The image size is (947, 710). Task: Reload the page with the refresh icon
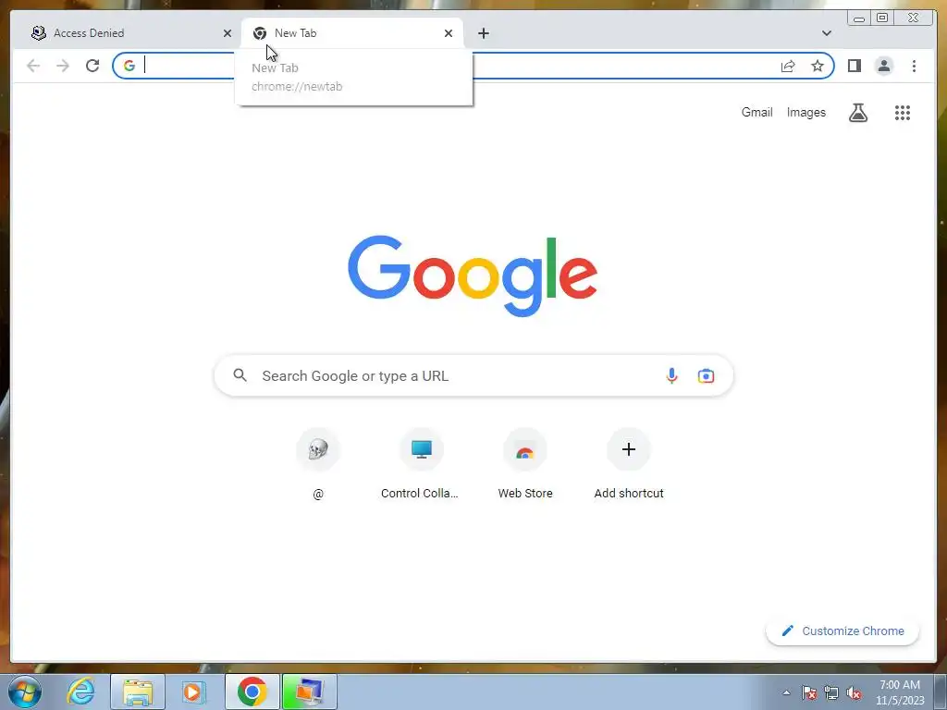coord(92,66)
